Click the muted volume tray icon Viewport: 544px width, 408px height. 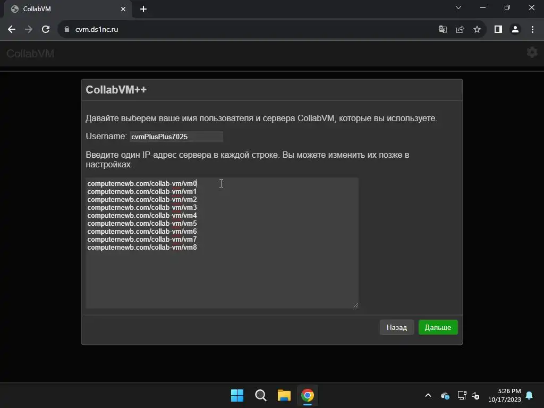click(475, 395)
